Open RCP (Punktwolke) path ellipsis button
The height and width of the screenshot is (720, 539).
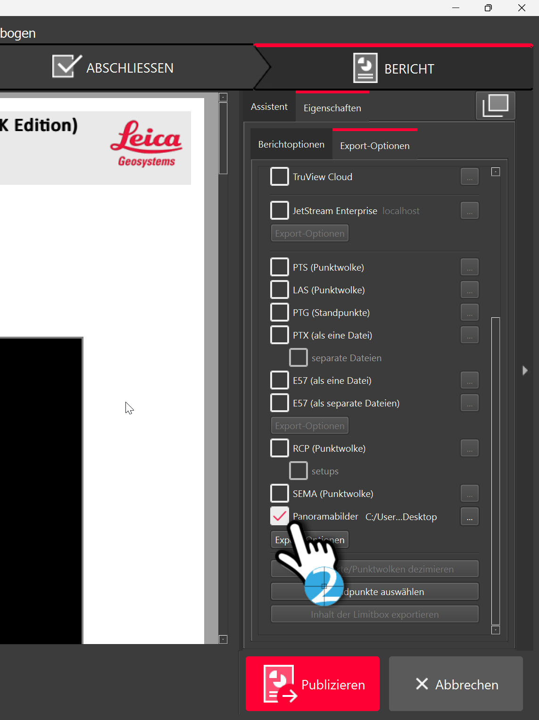pos(470,448)
